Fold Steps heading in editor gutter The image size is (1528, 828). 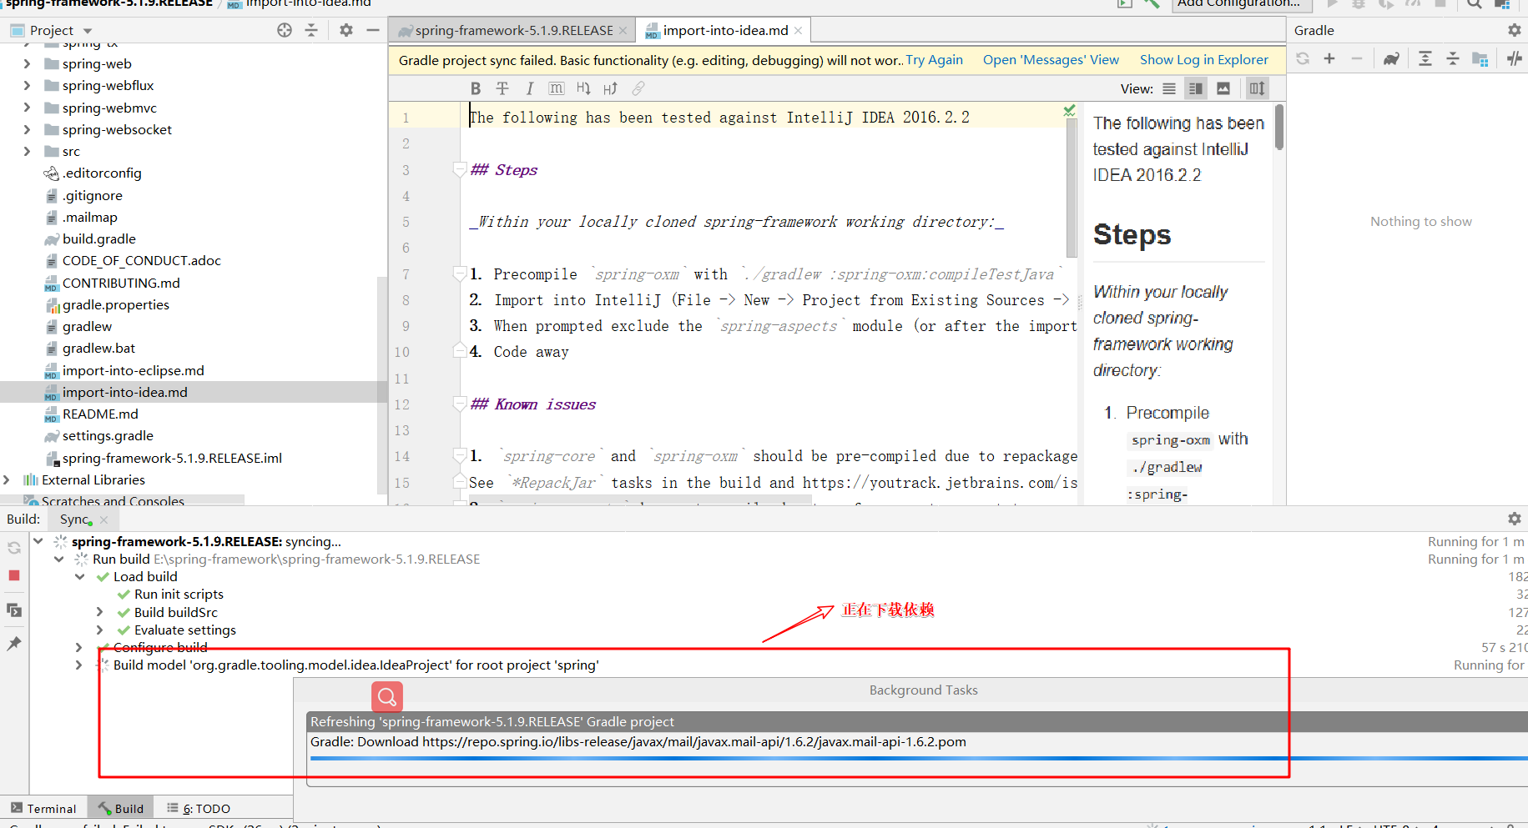tap(459, 170)
